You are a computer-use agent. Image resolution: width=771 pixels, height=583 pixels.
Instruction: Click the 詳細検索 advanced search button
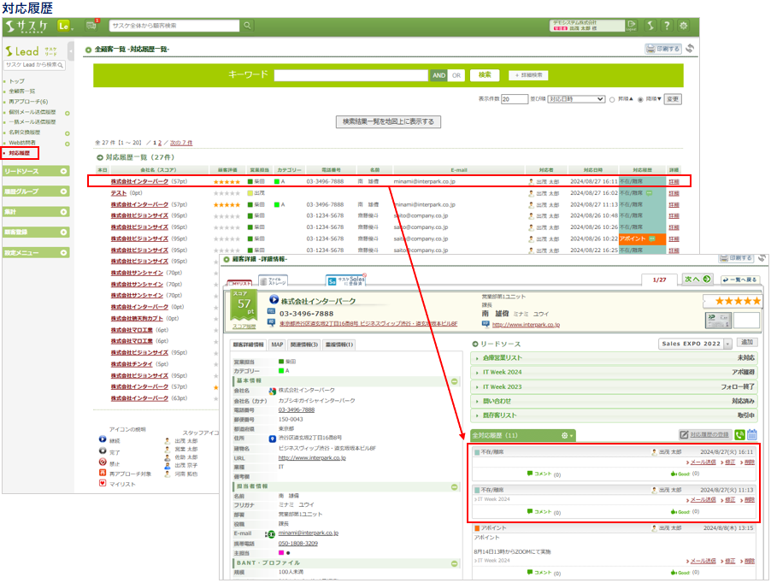(x=528, y=75)
